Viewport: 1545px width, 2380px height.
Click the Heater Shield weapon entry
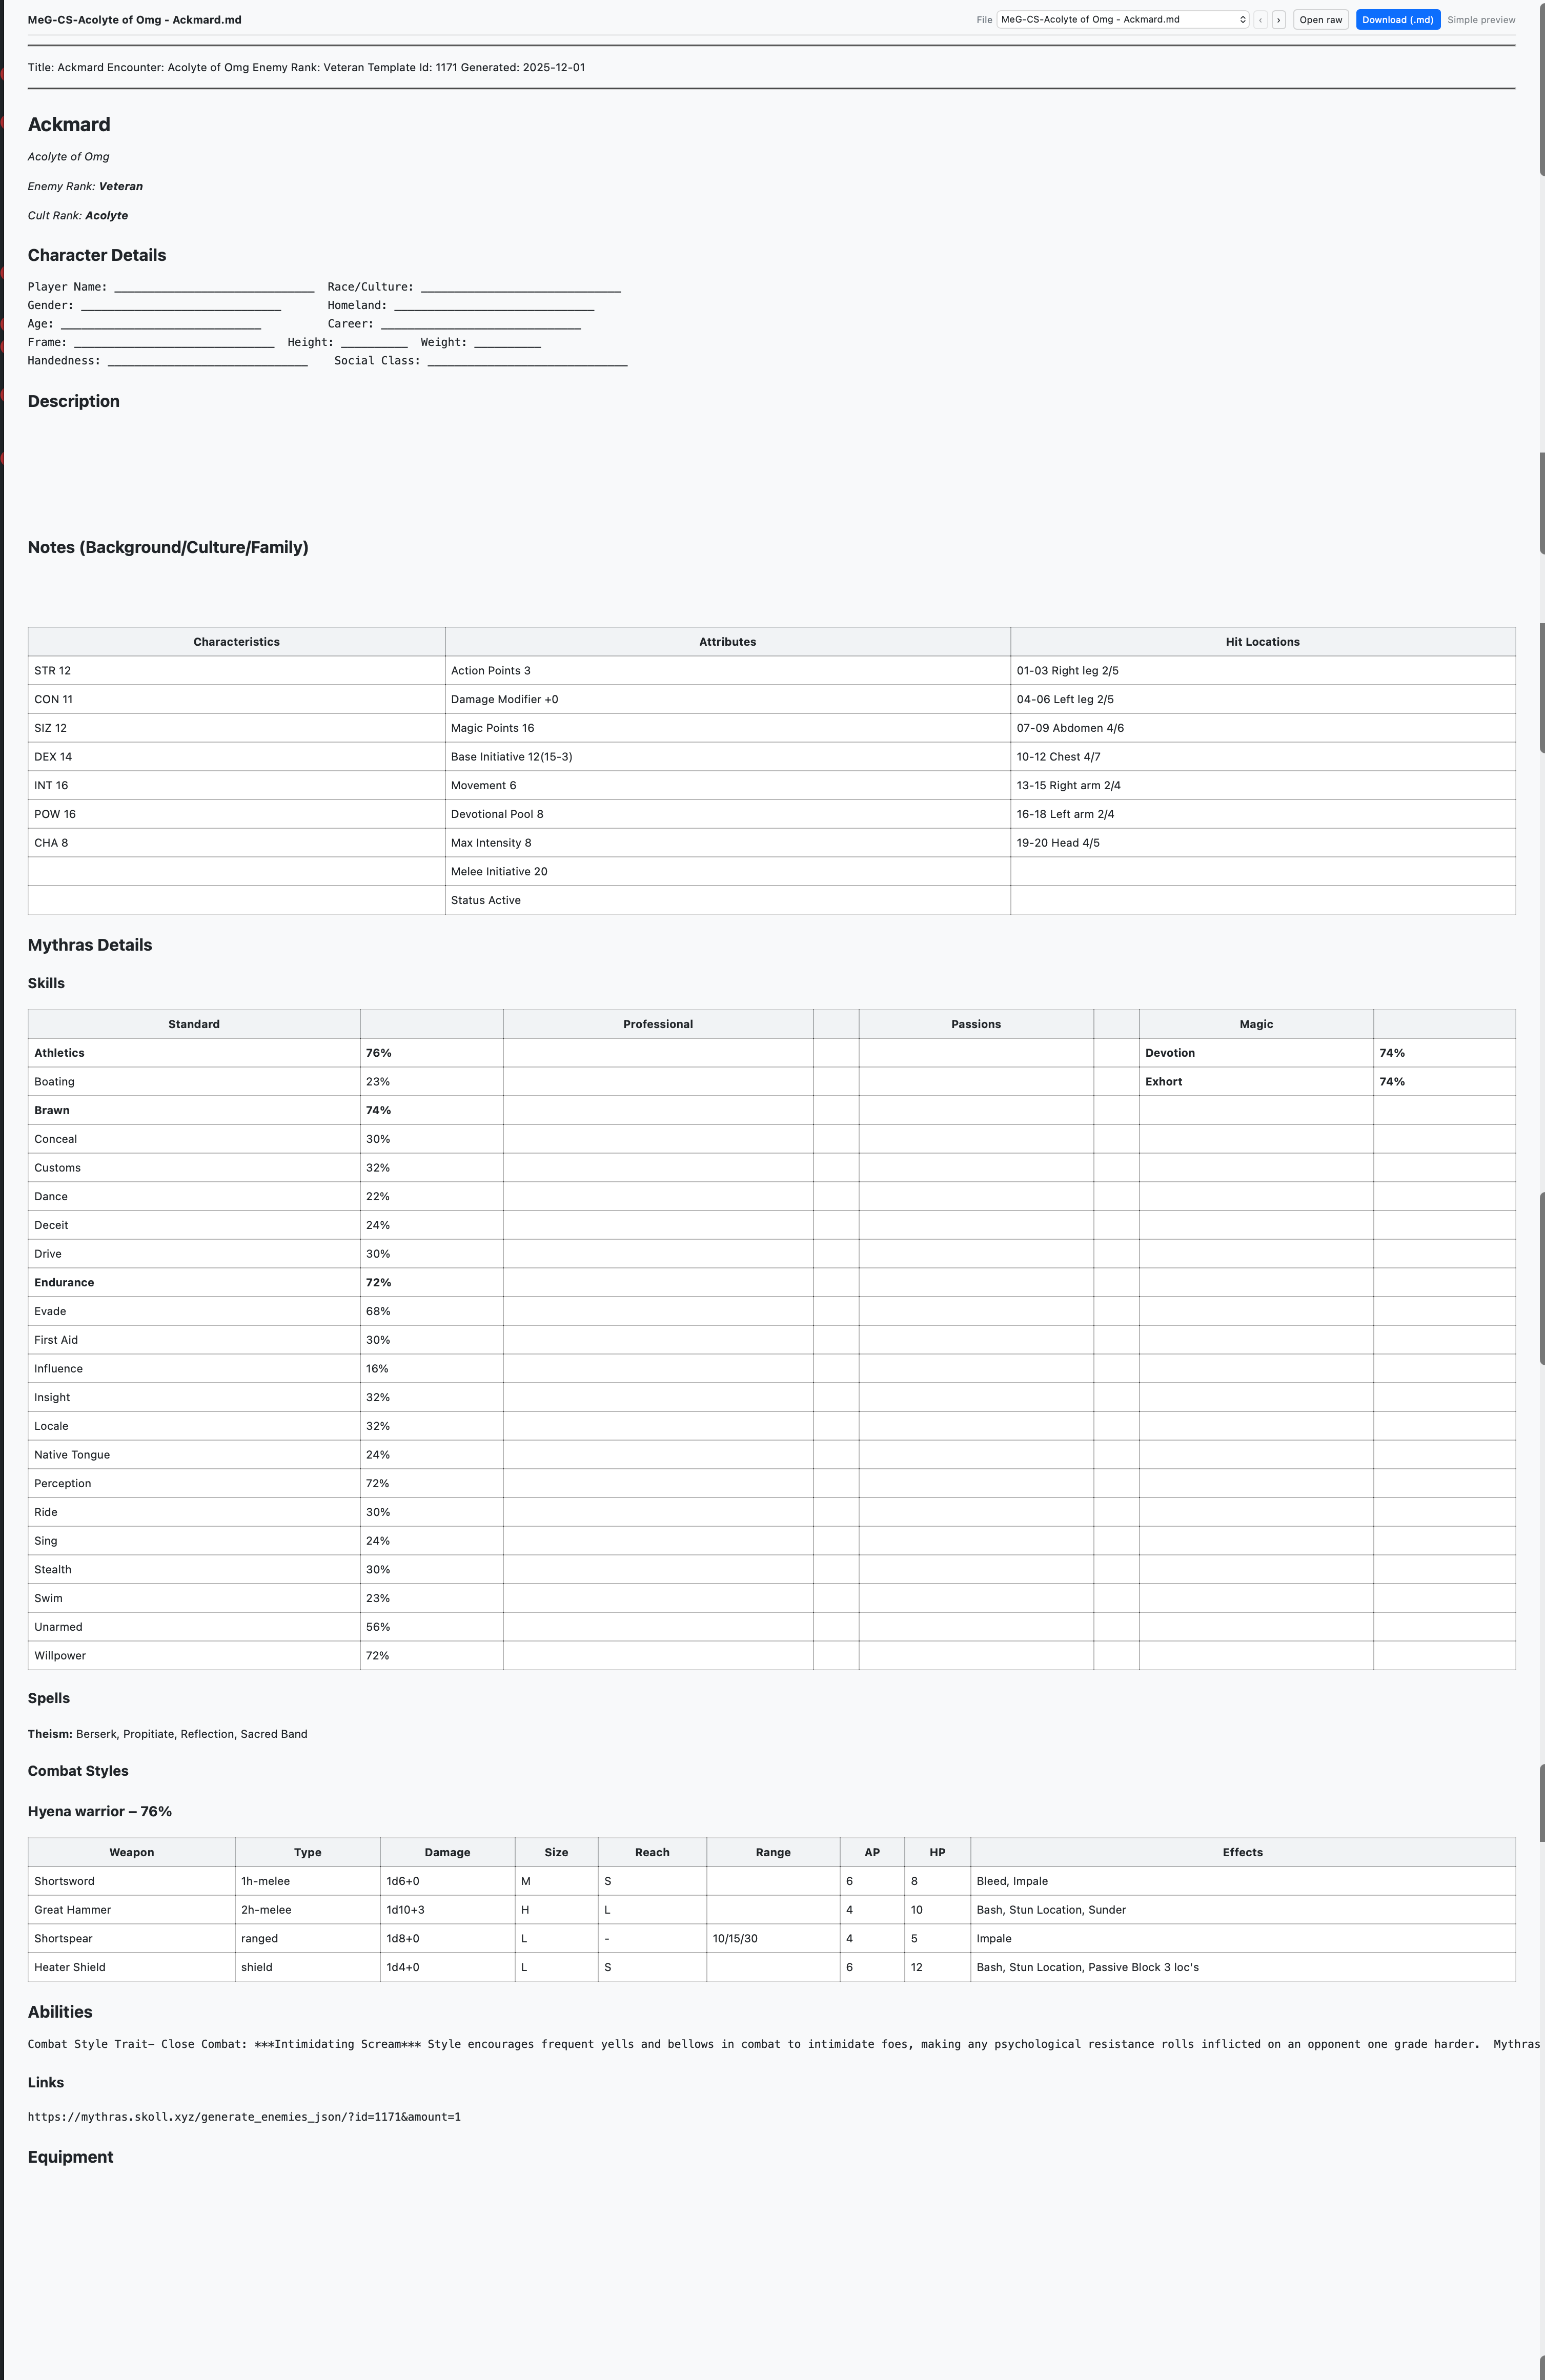[x=70, y=1967]
